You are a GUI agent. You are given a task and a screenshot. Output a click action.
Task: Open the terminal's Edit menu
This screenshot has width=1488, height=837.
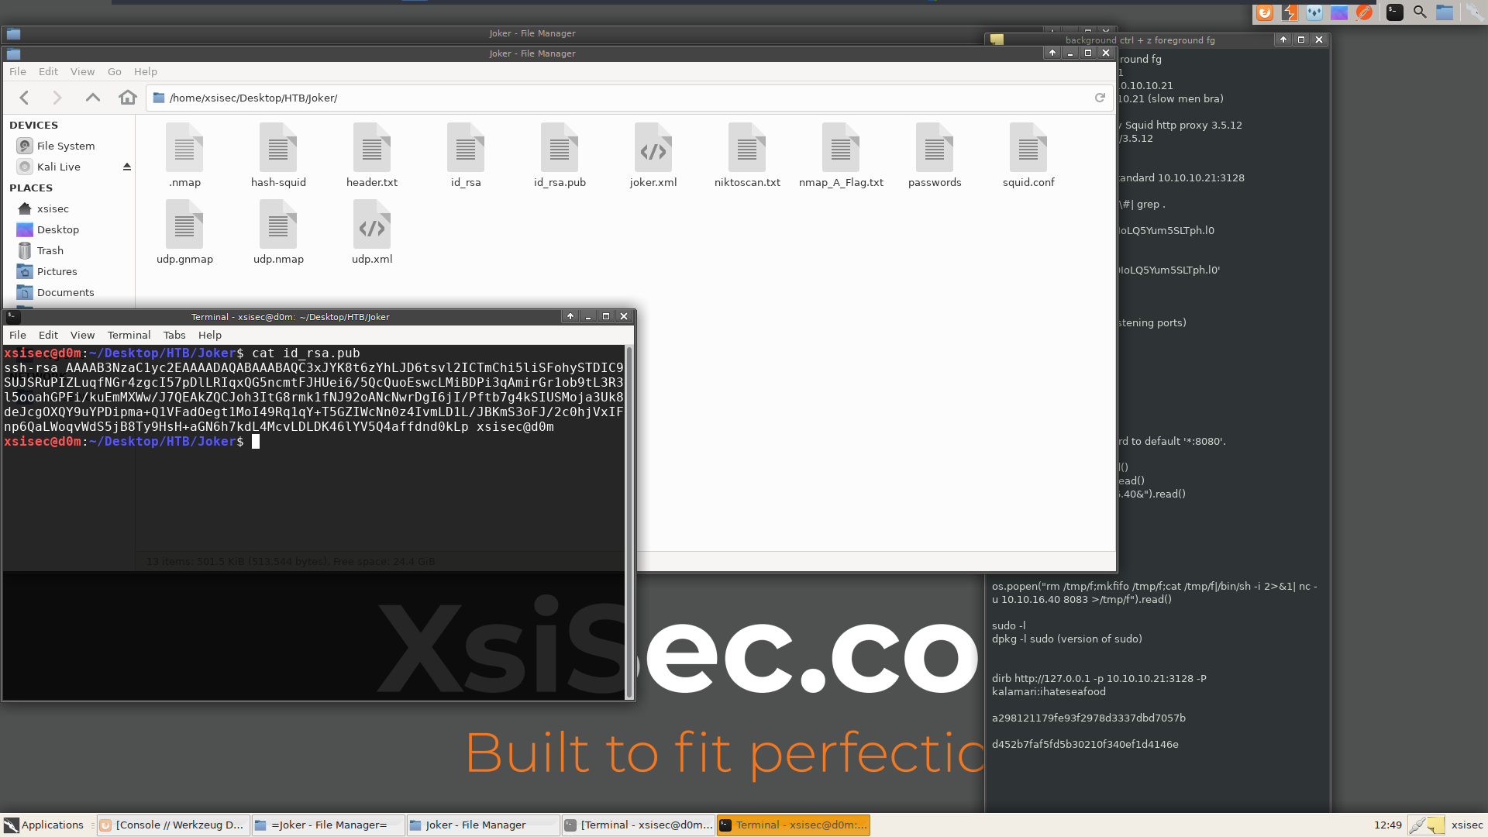coord(48,335)
